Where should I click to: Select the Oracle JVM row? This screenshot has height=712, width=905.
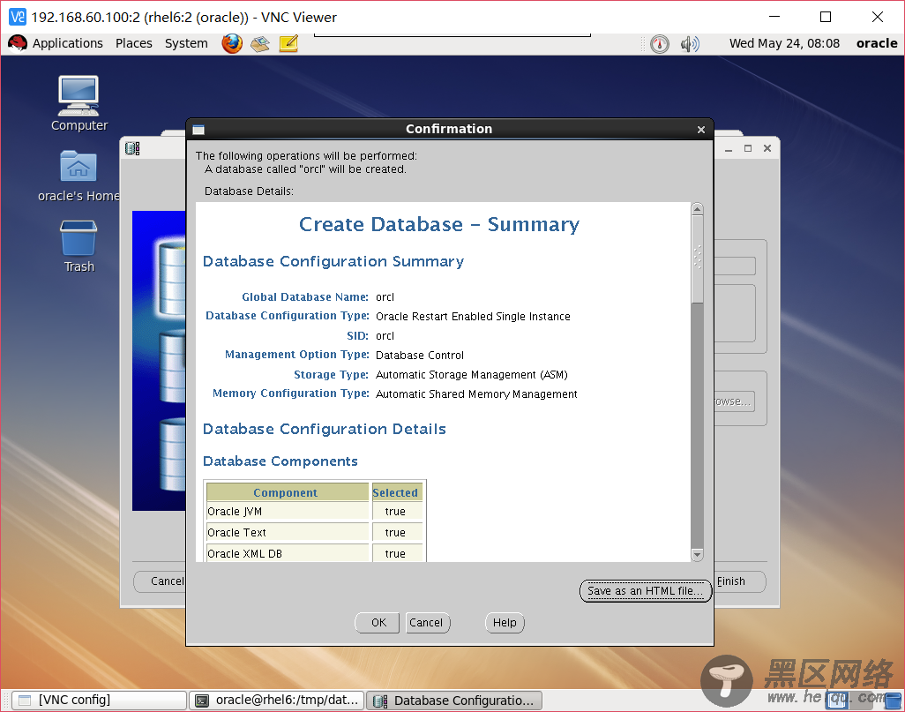pos(315,511)
